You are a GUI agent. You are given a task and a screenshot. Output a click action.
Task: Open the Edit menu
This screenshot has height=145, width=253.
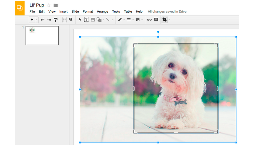41,12
